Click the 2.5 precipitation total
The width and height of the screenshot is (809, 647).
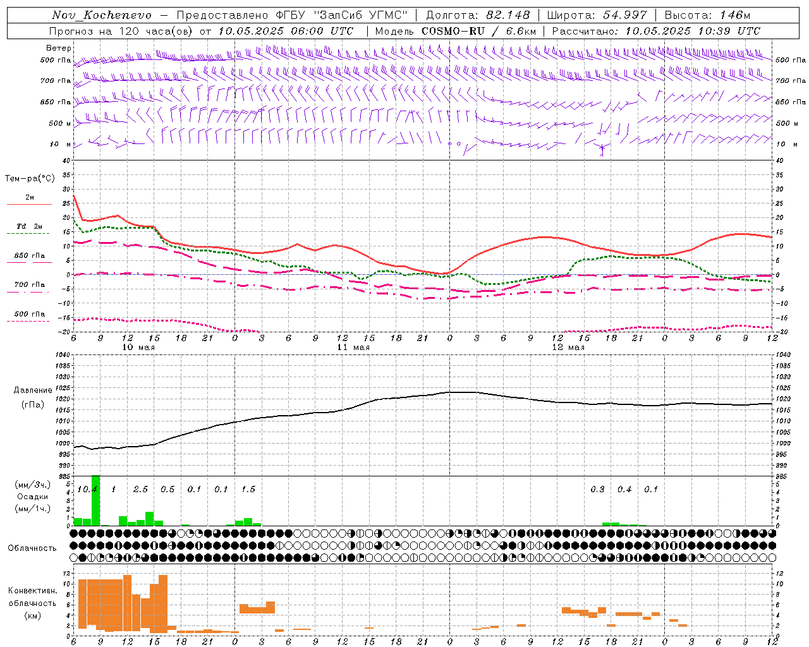pos(140,490)
